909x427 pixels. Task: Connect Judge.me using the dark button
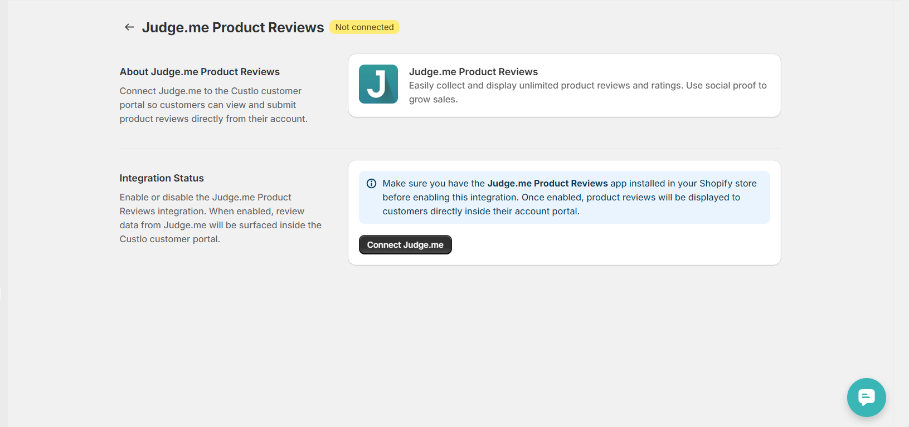tap(405, 245)
